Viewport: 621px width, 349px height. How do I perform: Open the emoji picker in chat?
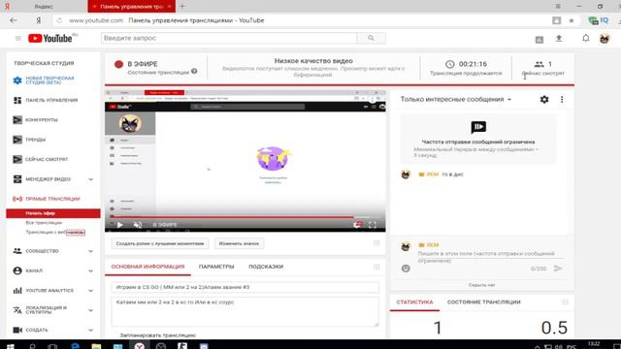coord(406,269)
